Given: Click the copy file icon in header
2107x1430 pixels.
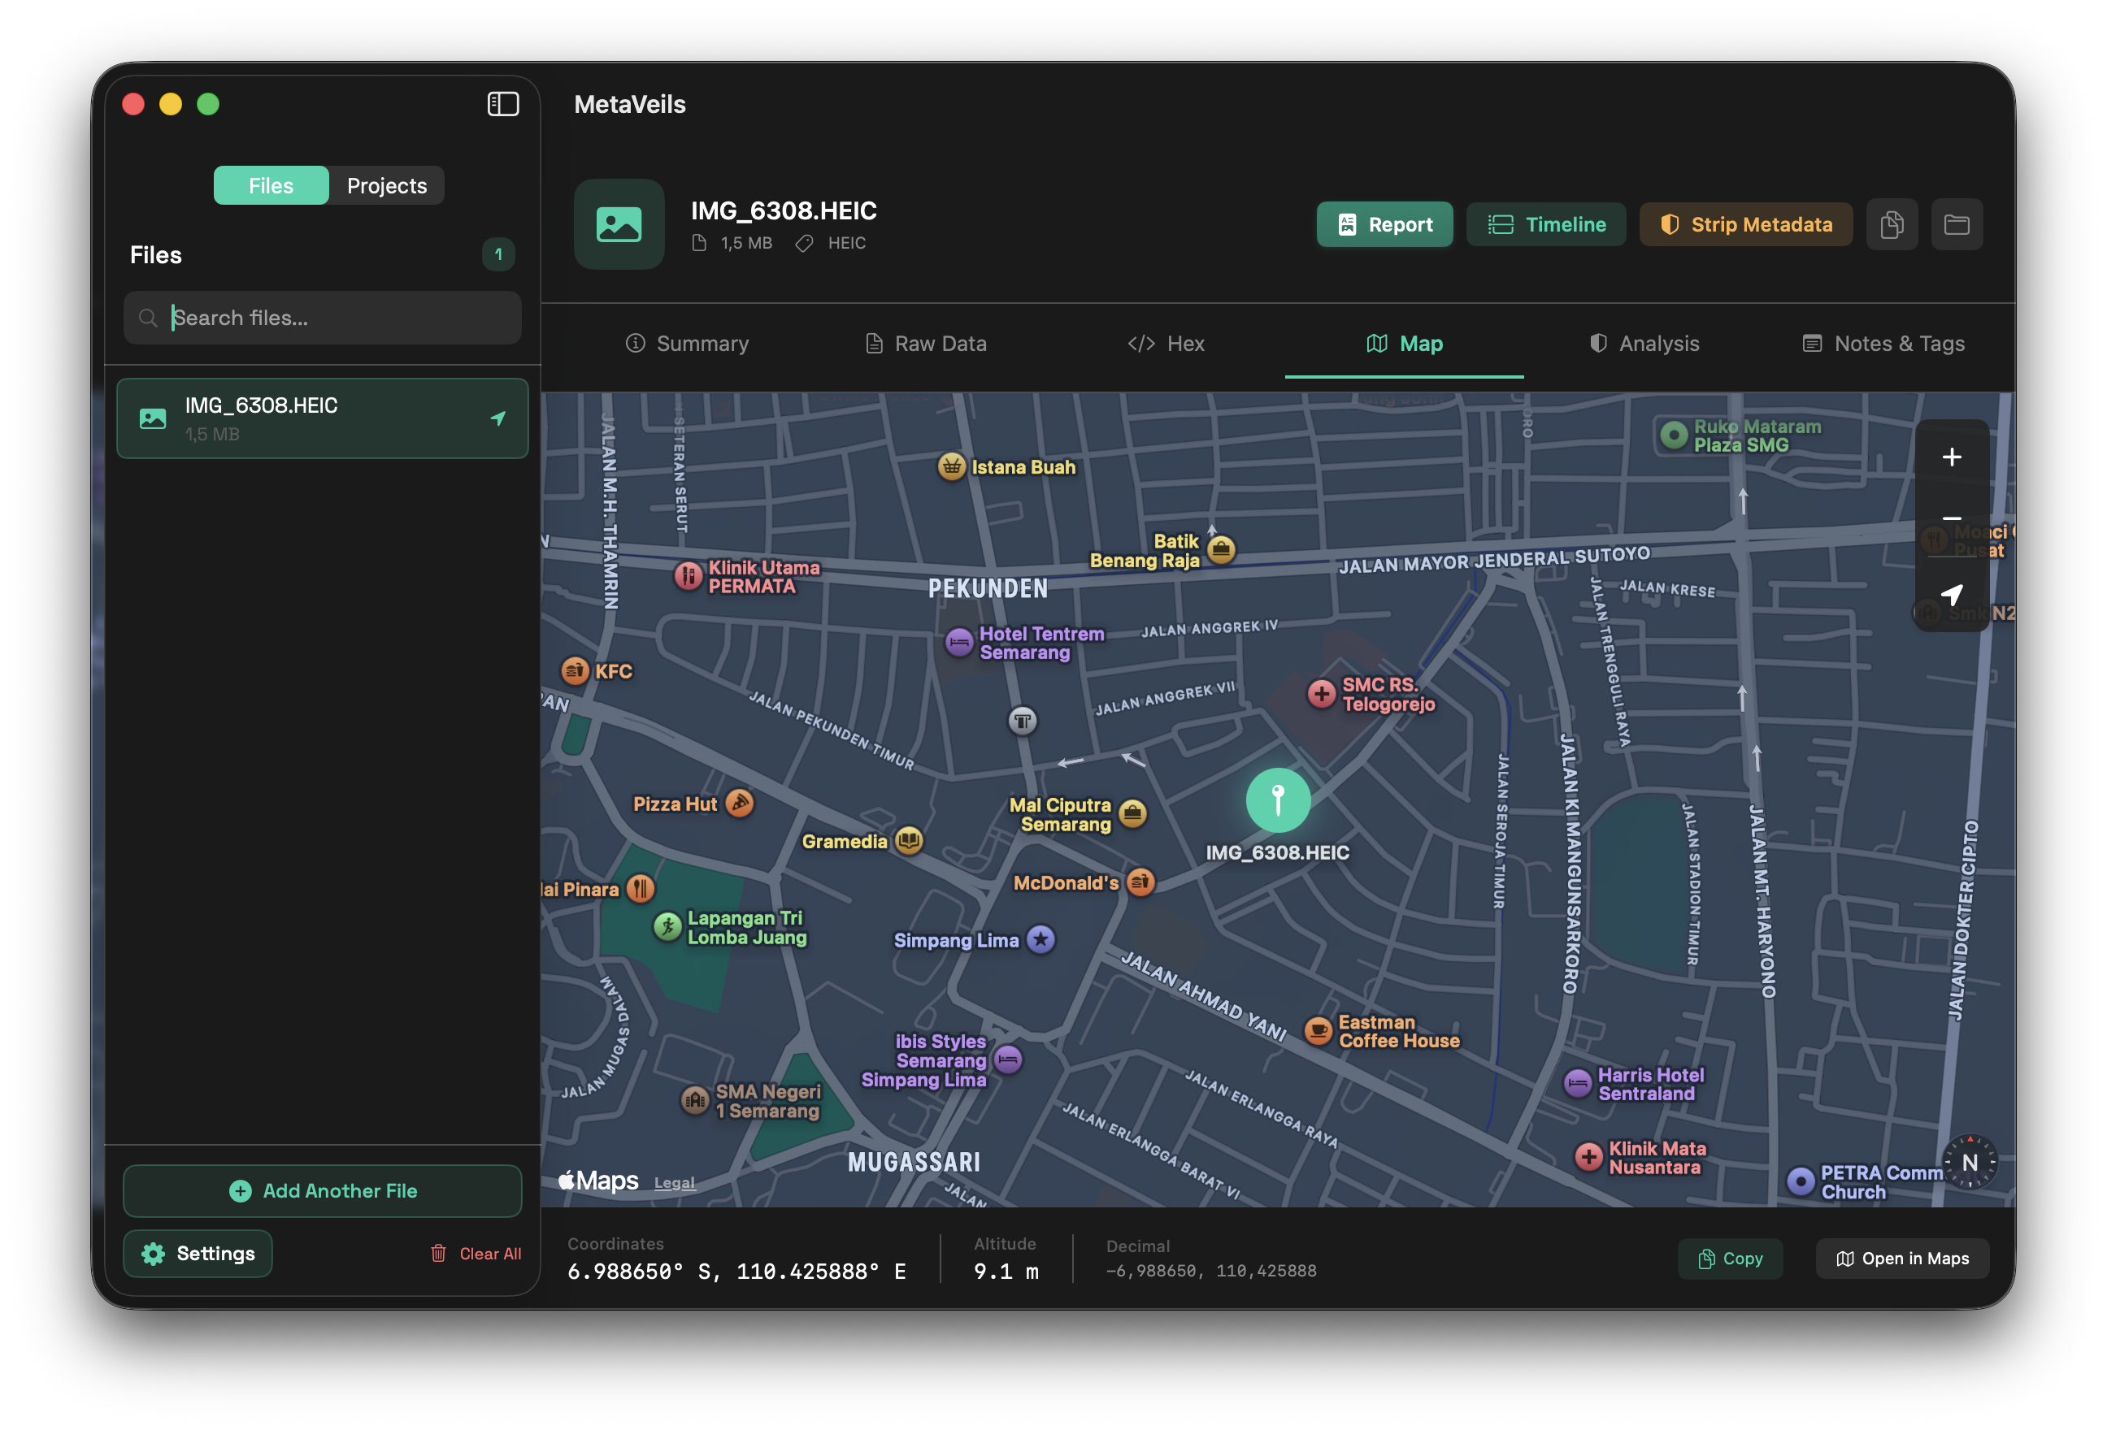Looking at the screenshot, I should (1892, 225).
